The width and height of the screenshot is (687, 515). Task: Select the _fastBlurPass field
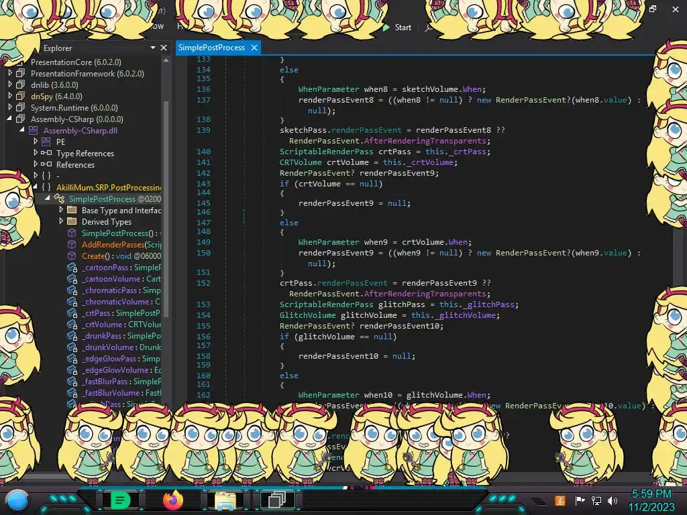click(121, 381)
